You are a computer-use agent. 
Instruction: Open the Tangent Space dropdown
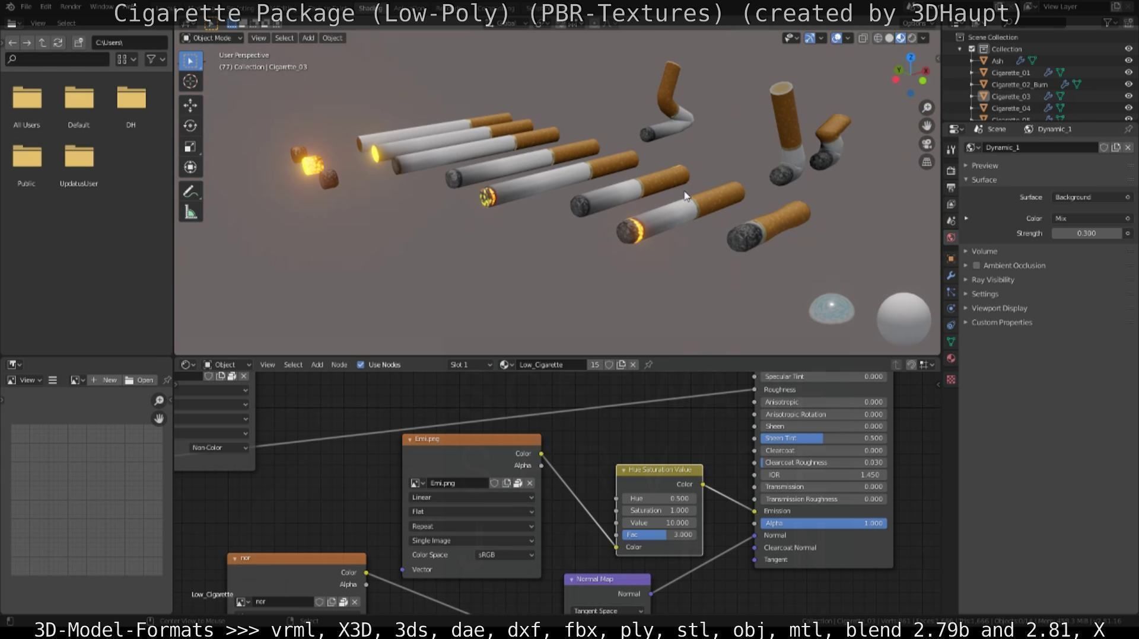[x=607, y=611]
